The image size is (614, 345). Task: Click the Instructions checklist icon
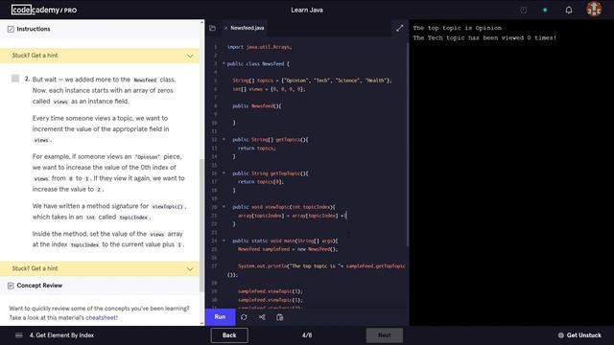(x=11, y=29)
